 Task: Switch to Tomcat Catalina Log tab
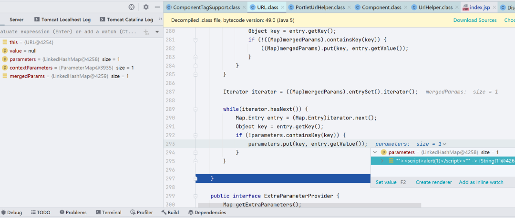(126, 20)
